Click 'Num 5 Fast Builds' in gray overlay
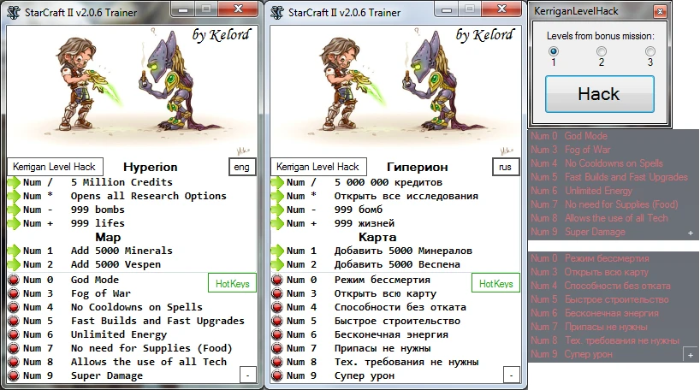 pos(609,177)
